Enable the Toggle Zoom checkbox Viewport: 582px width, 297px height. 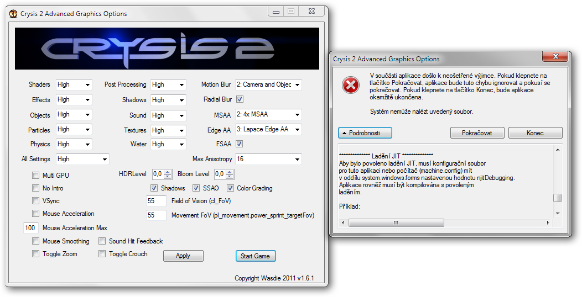pos(35,254)
